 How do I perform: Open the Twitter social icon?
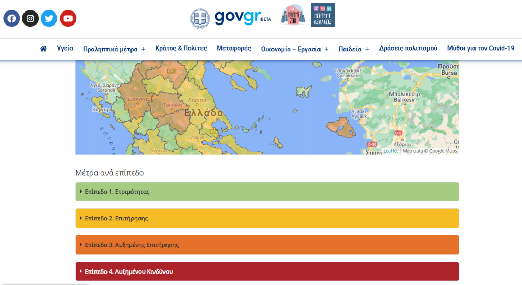(49, 18)
